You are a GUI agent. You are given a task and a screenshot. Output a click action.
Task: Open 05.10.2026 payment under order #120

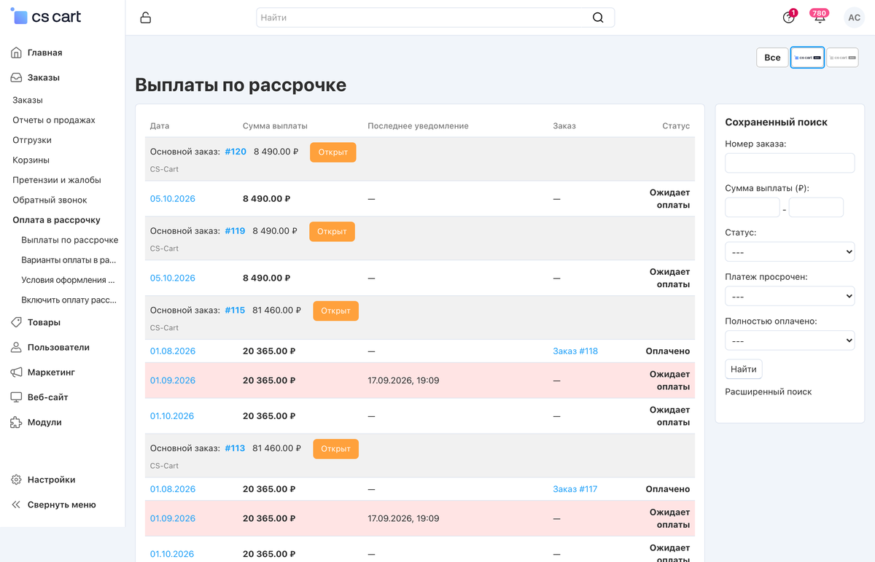click(173, 199)
